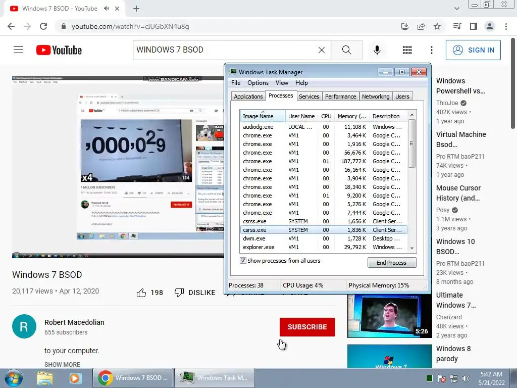Clear the YouTube search box text
Viewport: 517px width, 388px height.
322,50
